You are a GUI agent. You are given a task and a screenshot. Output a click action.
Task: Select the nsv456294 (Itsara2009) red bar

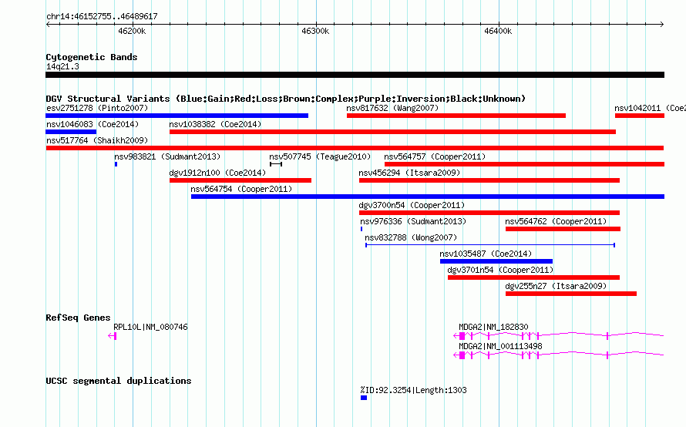[489, 180]
